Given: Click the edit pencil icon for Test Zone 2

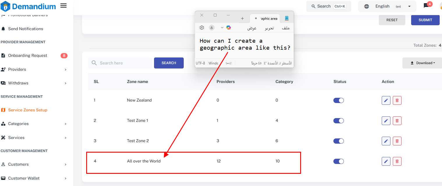Looking at the screenshot, I should [386, 141].
